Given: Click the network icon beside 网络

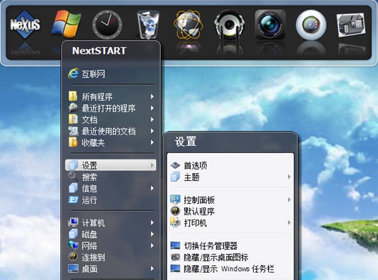Looking at the screenshot, I should pos(73,245).
